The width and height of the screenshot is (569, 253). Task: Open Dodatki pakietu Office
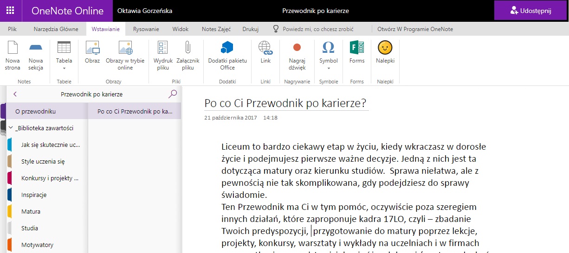click(x=227, y=55)
